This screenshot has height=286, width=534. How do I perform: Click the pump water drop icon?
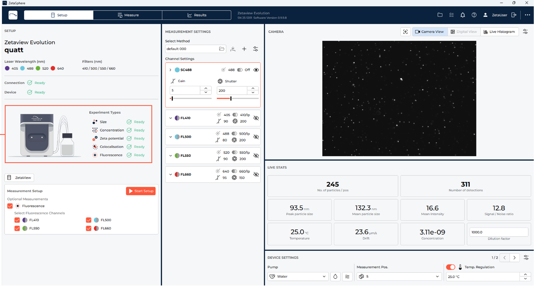click(x=335, y=277)
